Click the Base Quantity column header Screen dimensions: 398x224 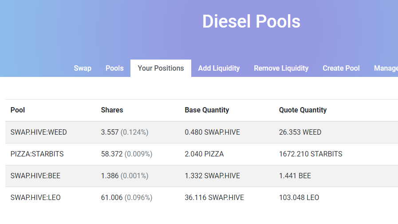(x=207, y=110)
